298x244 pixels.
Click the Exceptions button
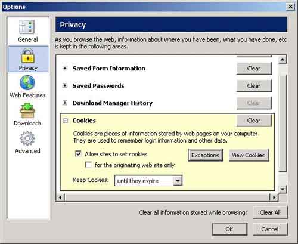(206, 155)
